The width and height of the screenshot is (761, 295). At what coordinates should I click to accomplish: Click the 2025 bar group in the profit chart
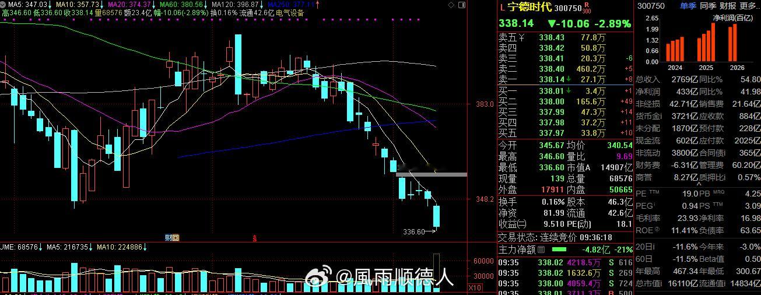(706, 41)
